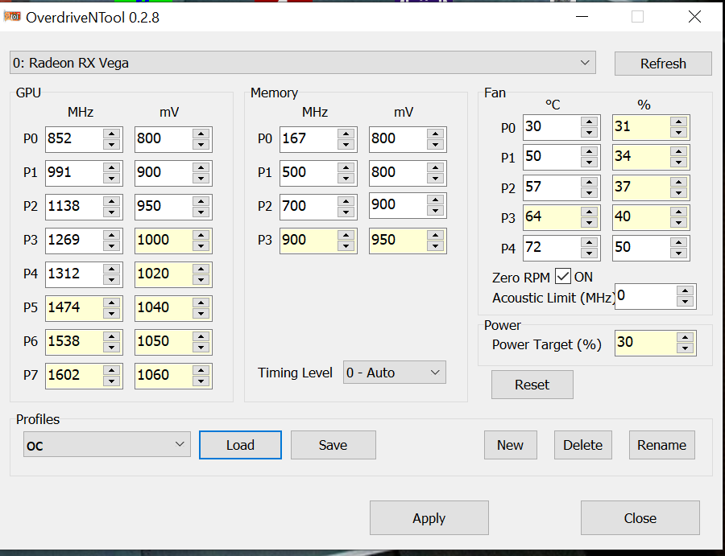This screenshot has width=725, height=556.
Task: Decrease Memory P1 mV with down arrow
Action: pos(435,179)
